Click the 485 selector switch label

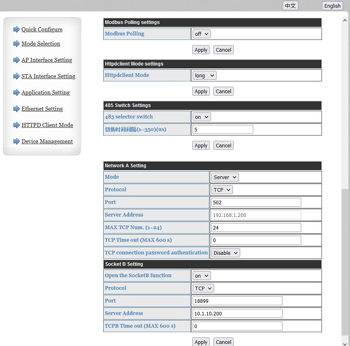point(129,117)
